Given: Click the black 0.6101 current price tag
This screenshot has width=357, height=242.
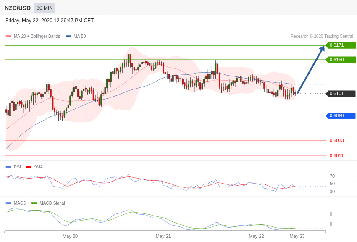Looking at the screenshot, I should 341,94.
